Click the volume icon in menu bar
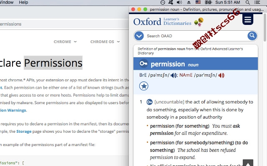 (x=179, y=2)
